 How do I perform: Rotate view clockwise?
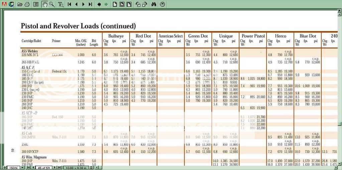[x=145, y=4]
